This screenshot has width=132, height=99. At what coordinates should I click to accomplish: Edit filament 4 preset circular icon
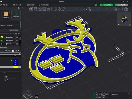click(x=17, y=40)
